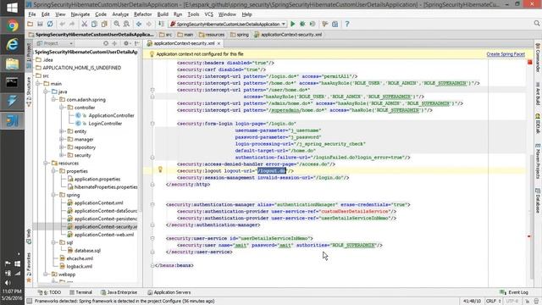Open the Build menu
This screenshot has height=305, width=542.
[x=163, y=14]
